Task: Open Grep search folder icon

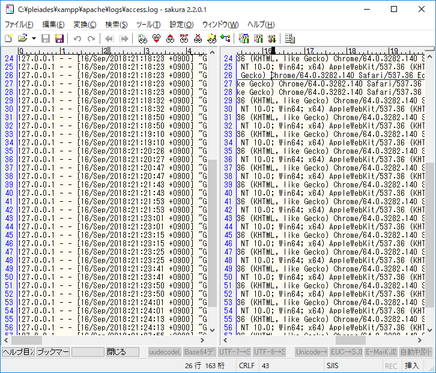Action: click(211, 38)
